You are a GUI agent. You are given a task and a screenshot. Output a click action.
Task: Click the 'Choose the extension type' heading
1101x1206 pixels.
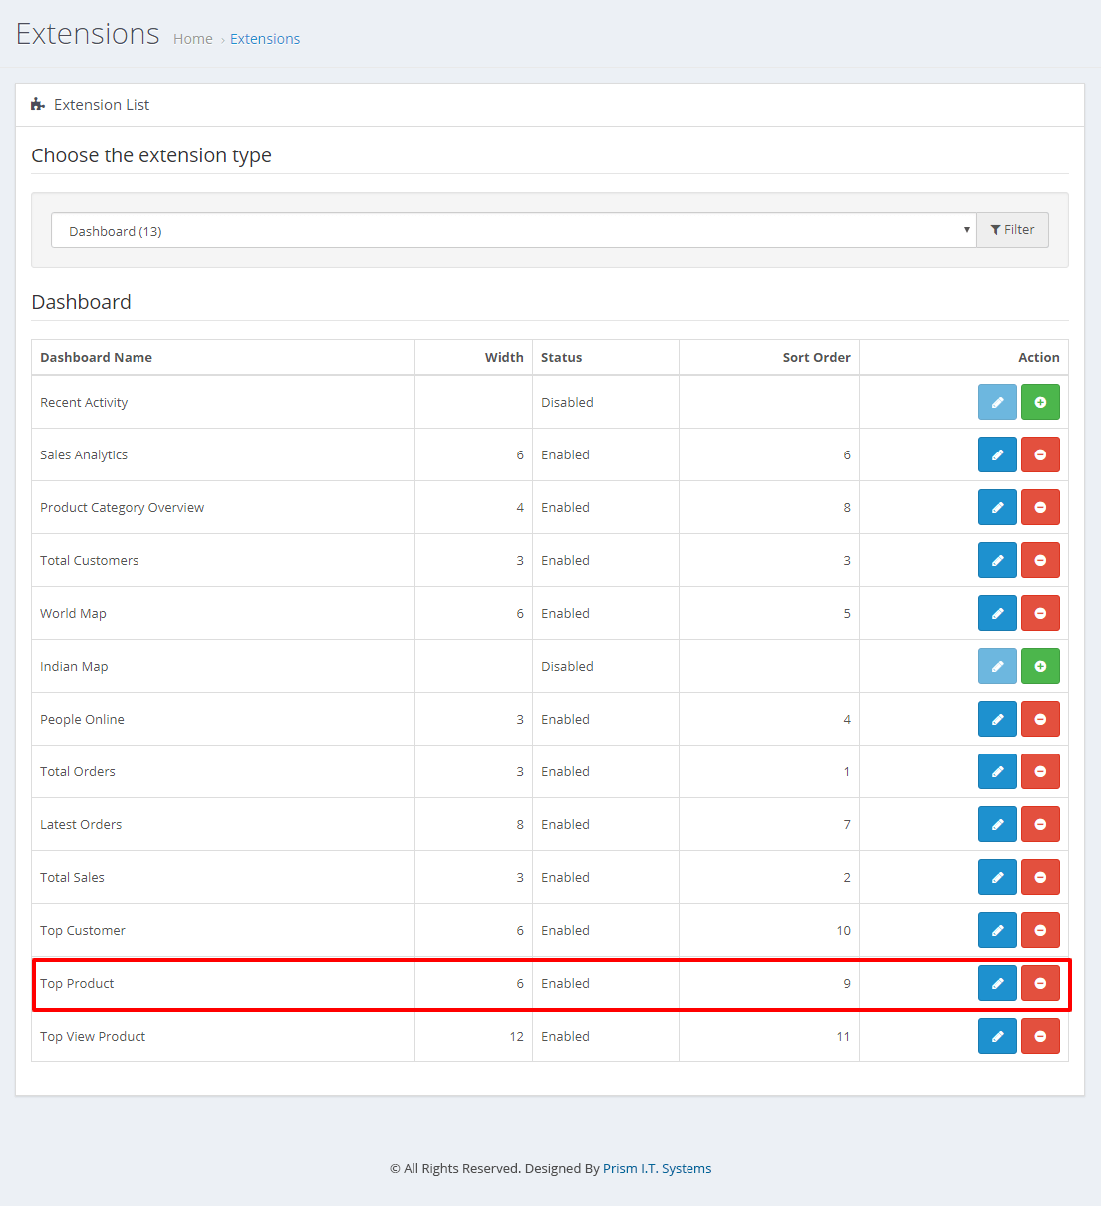(x=151, y=155)
